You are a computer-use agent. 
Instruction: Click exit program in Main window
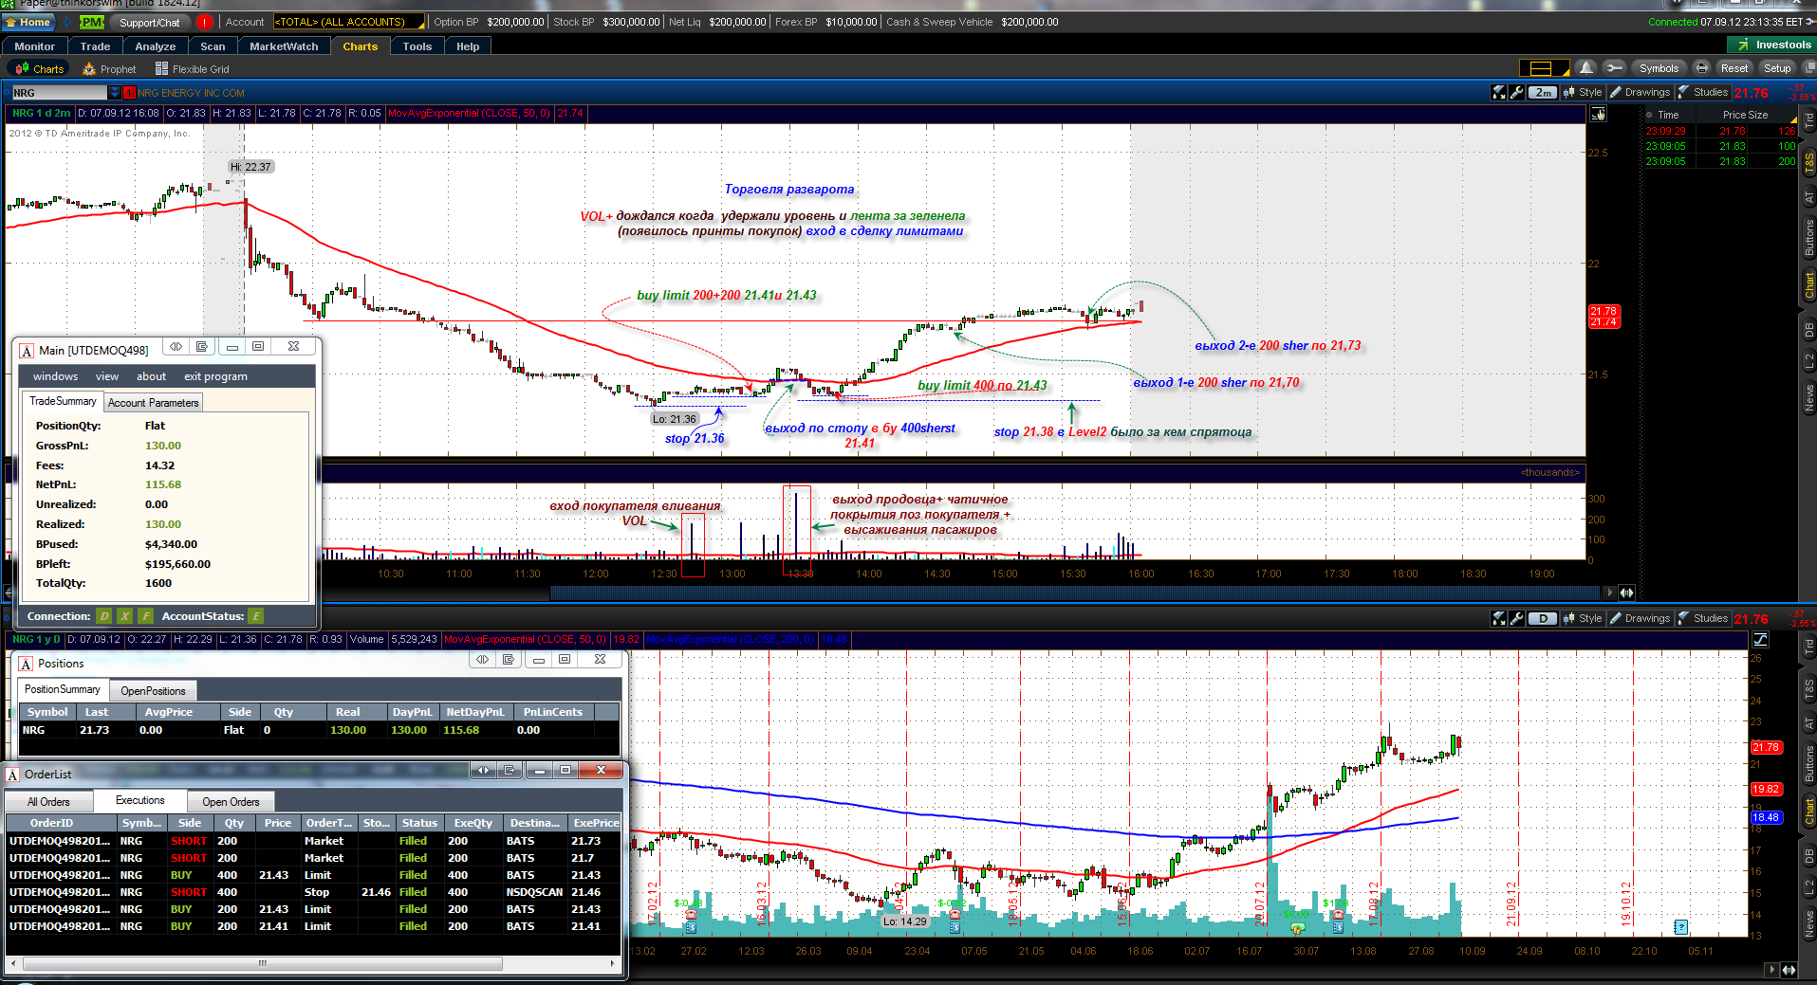click(215, 376)
